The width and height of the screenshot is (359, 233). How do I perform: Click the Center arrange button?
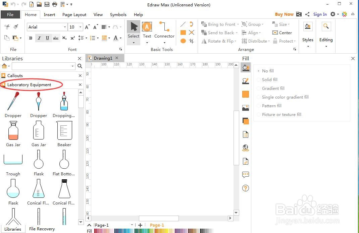pyautogui.click(x=282, y=33)
